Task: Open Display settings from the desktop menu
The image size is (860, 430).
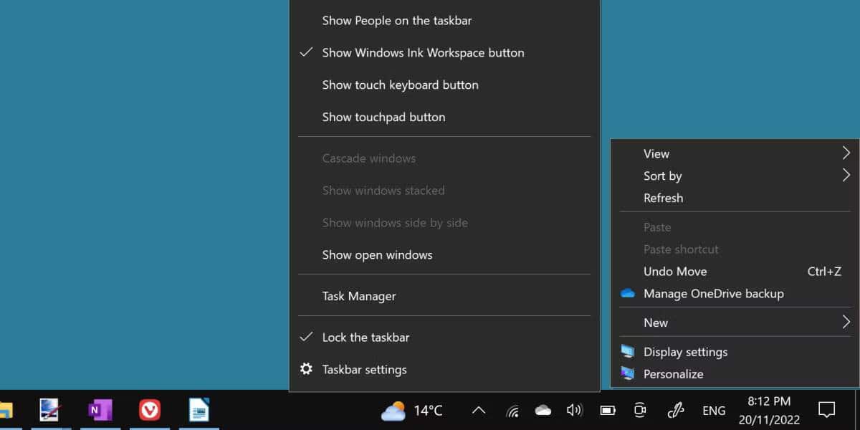Action: (x=684, y=352)
